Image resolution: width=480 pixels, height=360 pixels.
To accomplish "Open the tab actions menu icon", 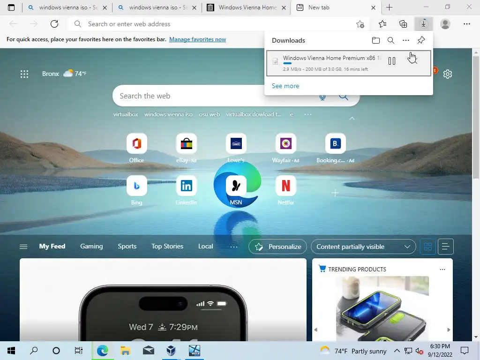I will click(11, 7).
